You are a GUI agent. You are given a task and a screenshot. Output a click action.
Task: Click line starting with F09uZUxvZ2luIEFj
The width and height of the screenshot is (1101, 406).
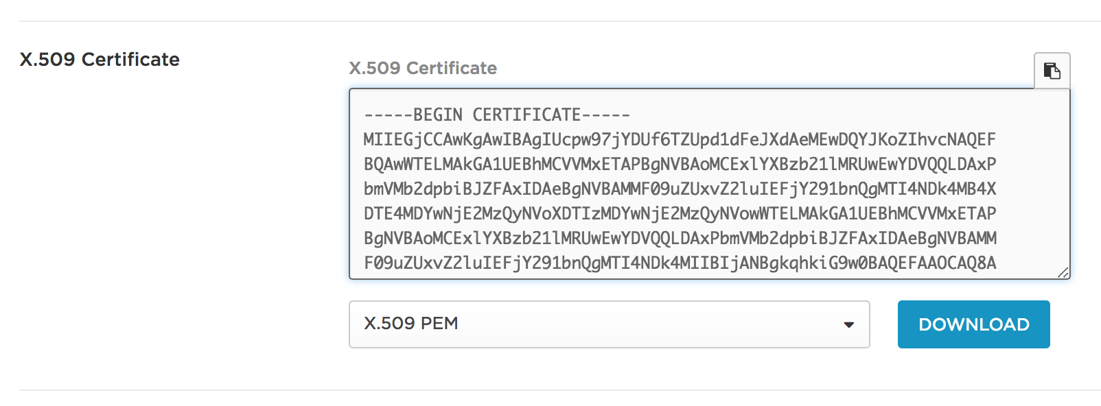point(680,263)
